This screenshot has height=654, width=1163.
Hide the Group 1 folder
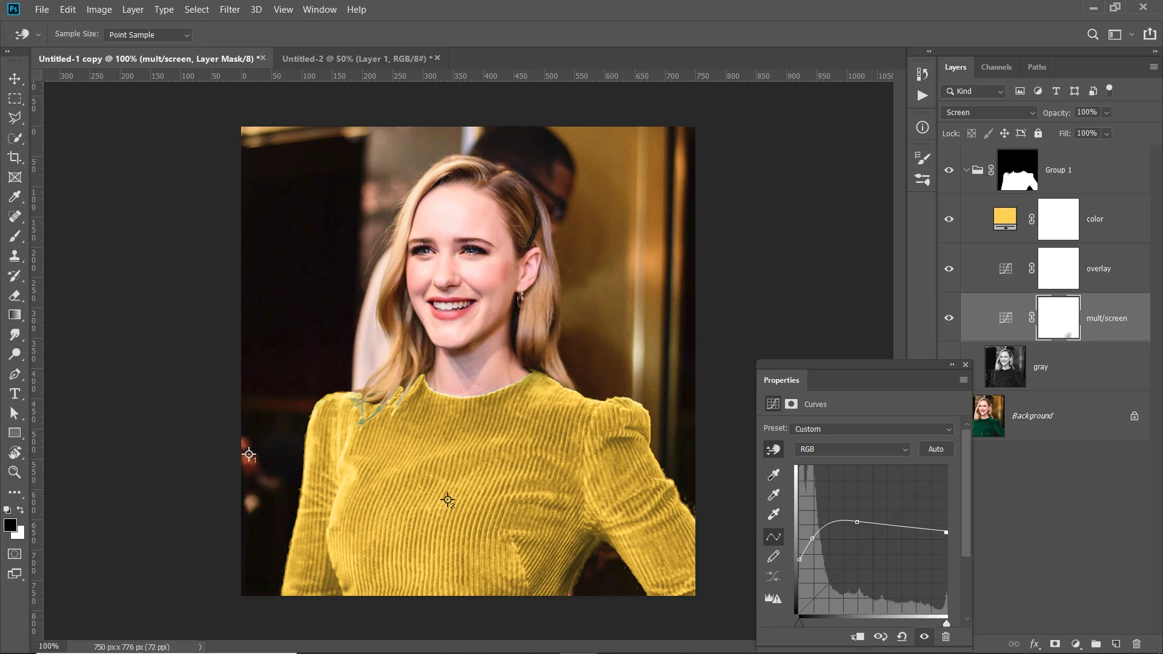pyautogui.click(x=949, y=170)
